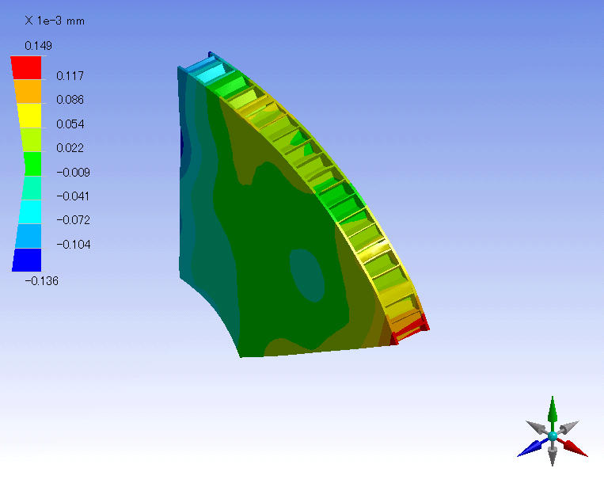
Task: Click the -0.041 legend value
Action: pos(73,196)
